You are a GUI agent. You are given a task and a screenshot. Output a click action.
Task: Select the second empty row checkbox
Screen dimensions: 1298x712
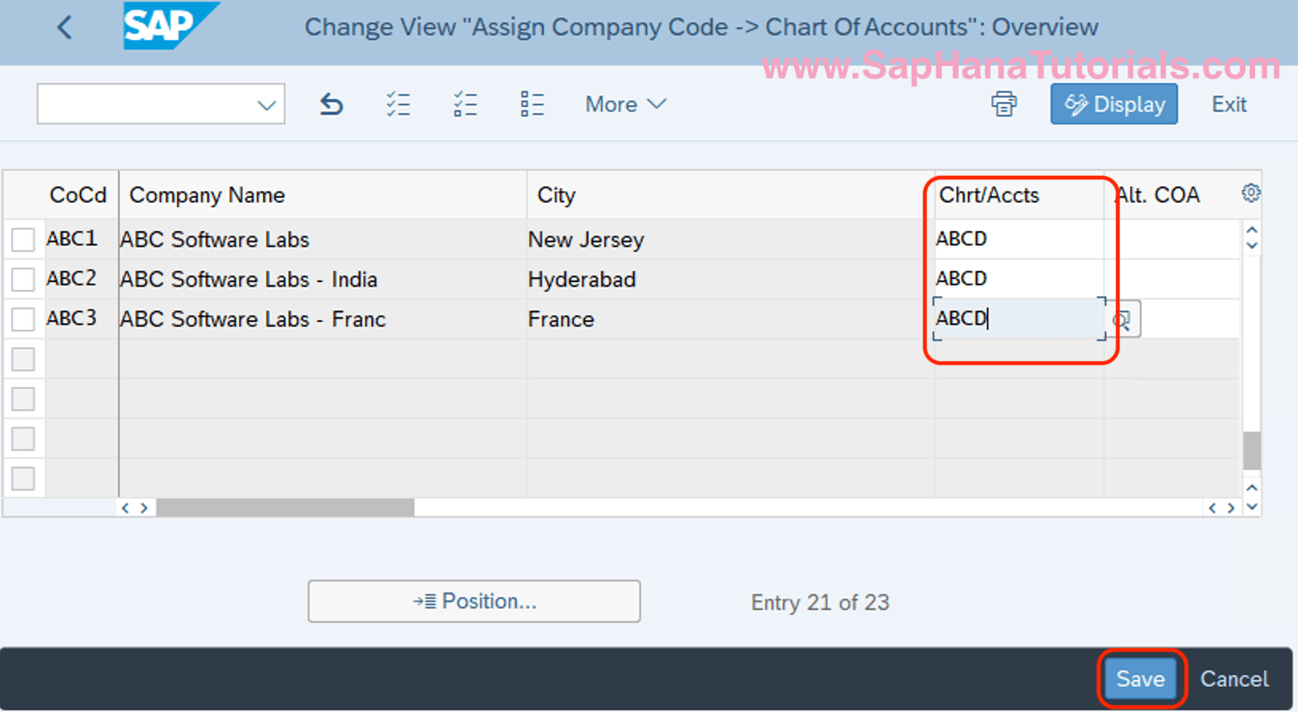pos(23,399)
